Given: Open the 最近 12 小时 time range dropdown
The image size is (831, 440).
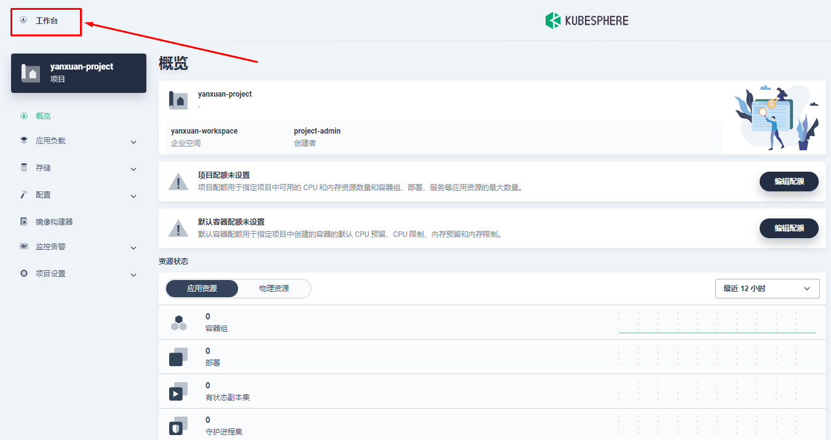Looking at the screenshot, I should tap(768, 289).
